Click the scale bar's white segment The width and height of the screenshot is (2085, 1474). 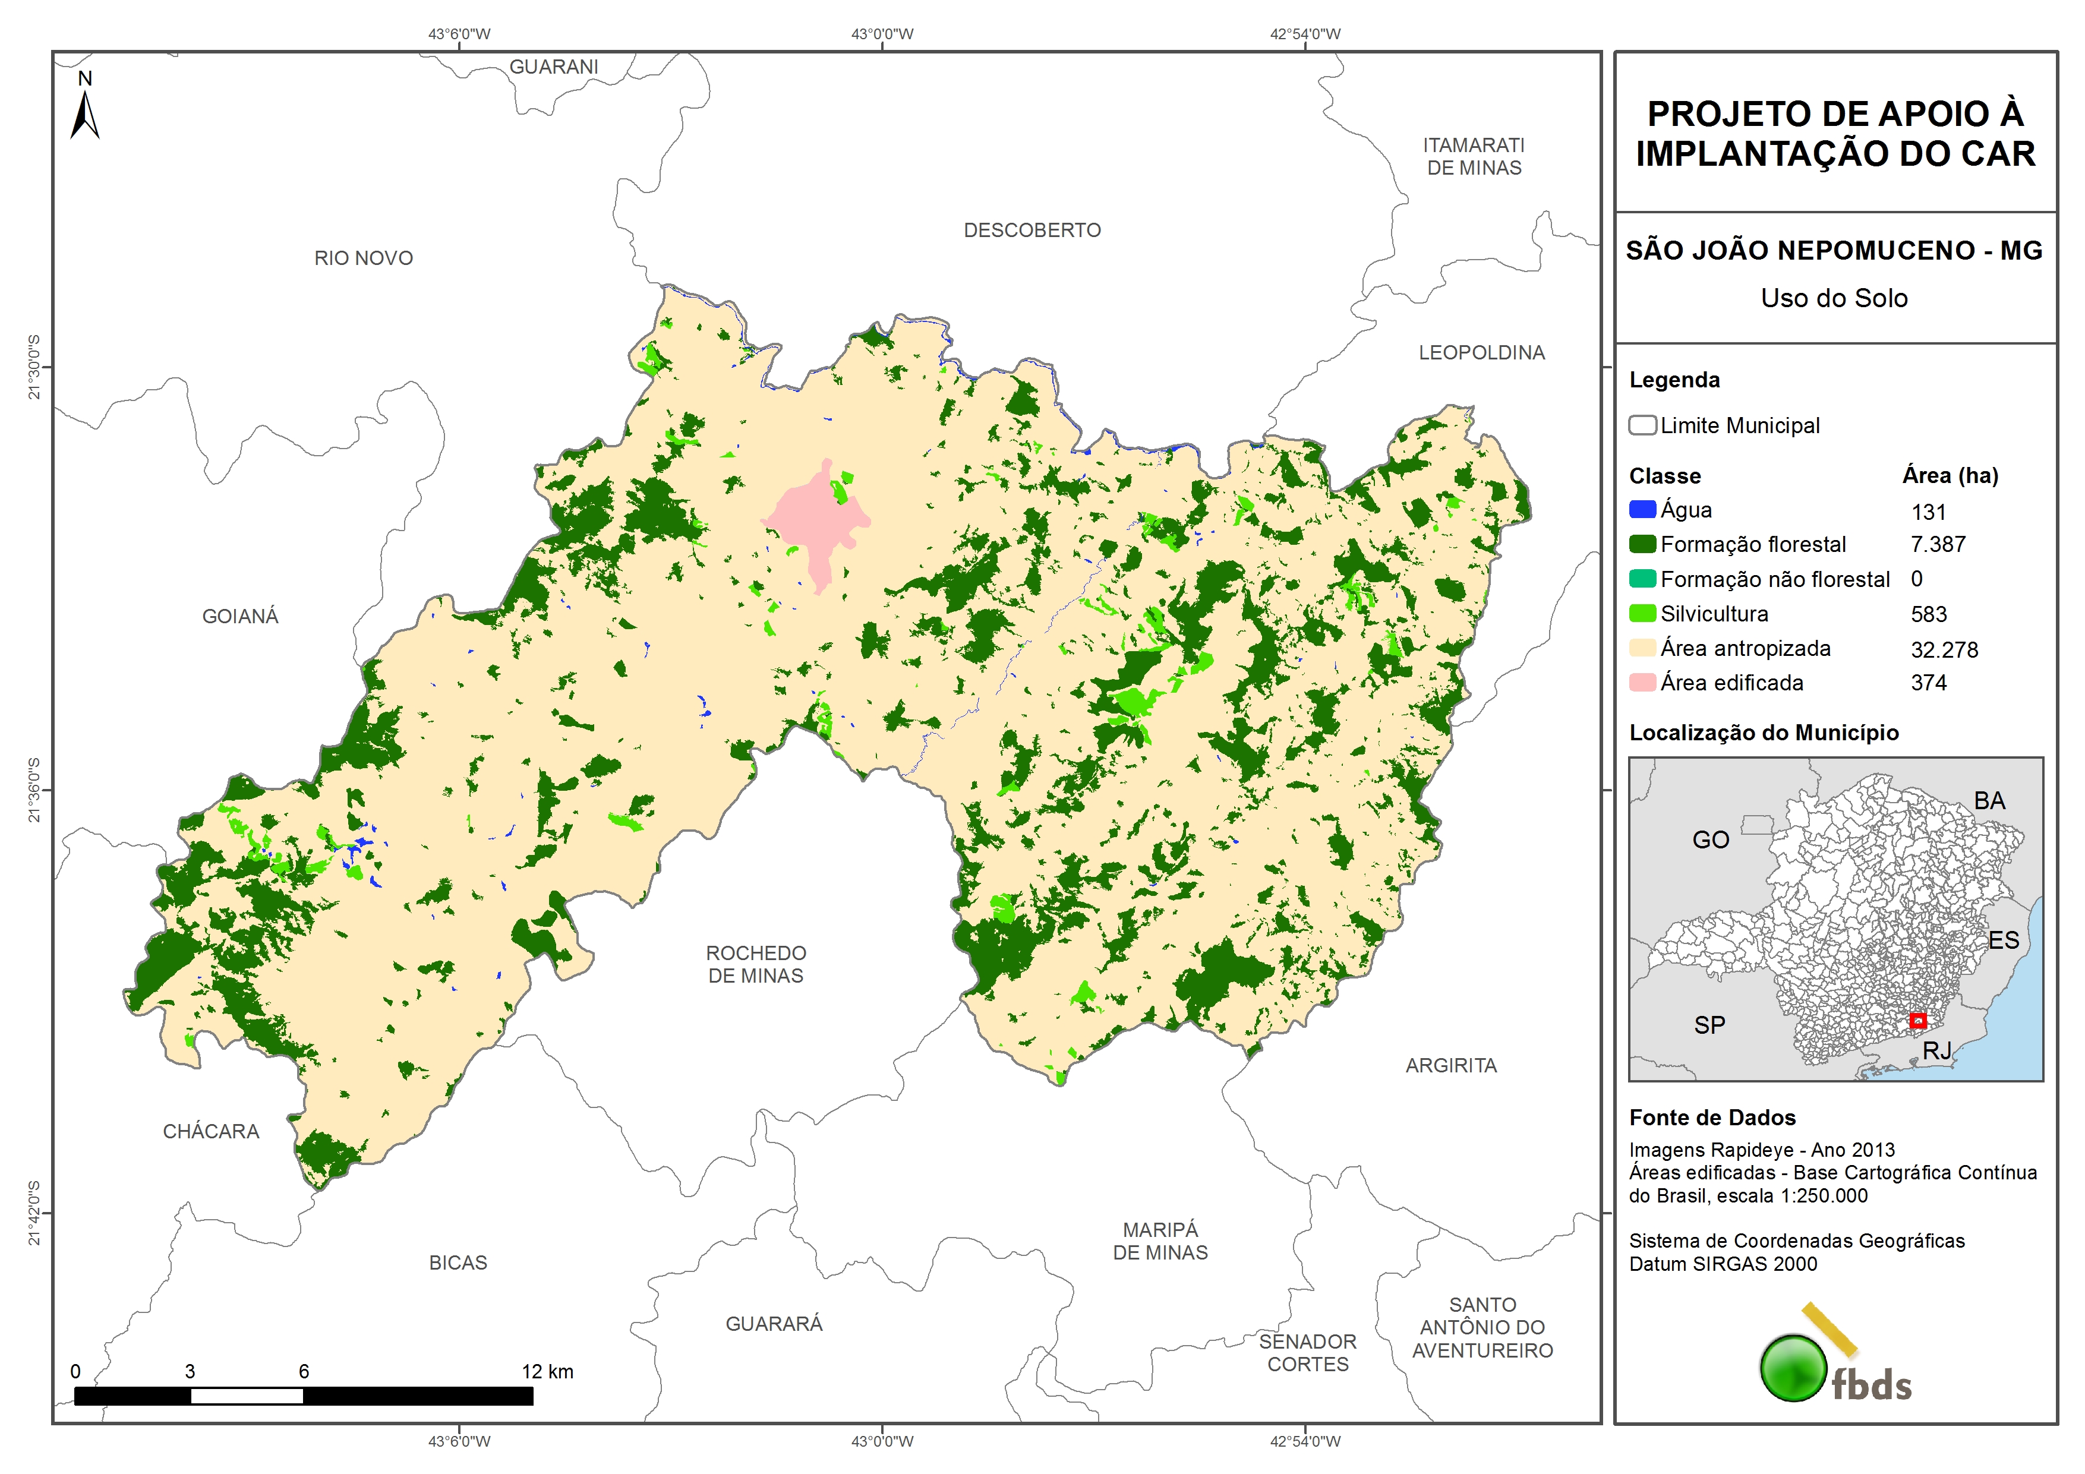(246, 1396)
